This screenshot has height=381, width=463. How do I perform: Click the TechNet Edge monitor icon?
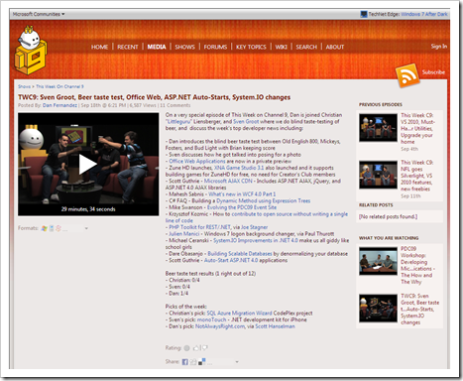[x=364, y=14]
